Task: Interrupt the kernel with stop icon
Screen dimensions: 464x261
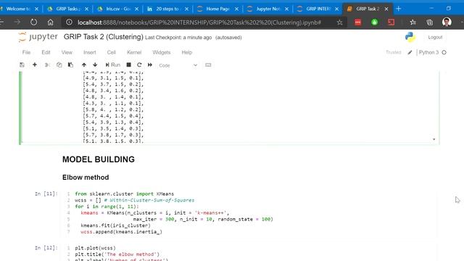Action: point(129,65)
